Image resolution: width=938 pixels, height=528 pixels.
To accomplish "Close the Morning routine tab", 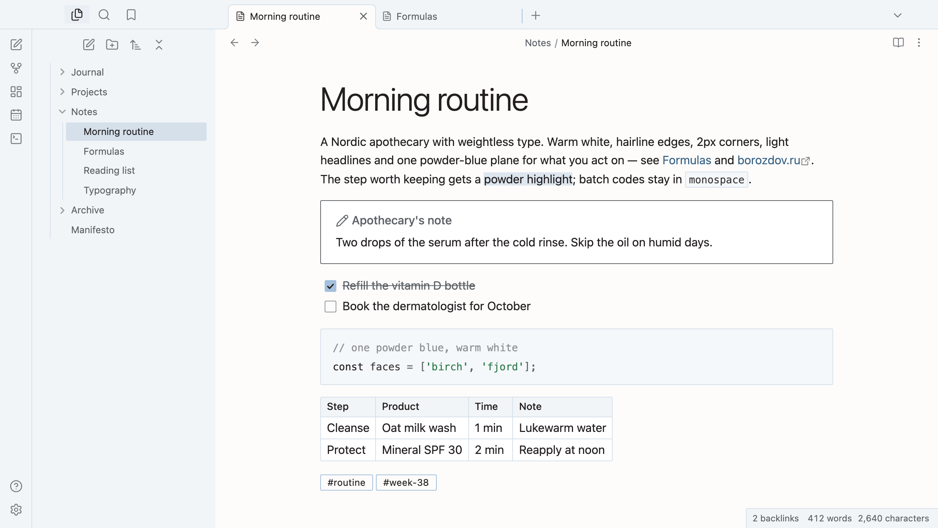I will (363, 16).
